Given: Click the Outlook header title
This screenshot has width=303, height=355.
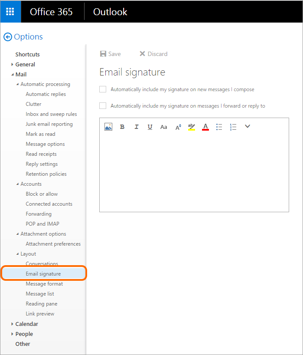Looking at the screenshot, I should (110, 12).
